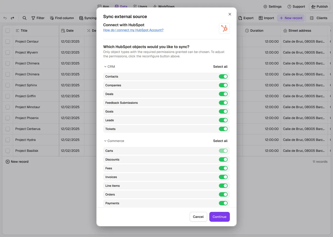The height and width of the screenshot is (237, 333).
Task: Open Find column tool
Action: [62, 18]
